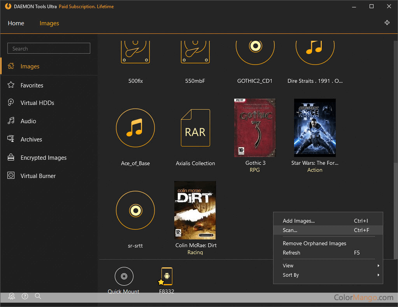Select the F8332 Android device icon
398x307 pixels.
coord(167,276)
